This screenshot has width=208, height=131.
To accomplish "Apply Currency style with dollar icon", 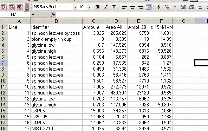I will point(158,7).
